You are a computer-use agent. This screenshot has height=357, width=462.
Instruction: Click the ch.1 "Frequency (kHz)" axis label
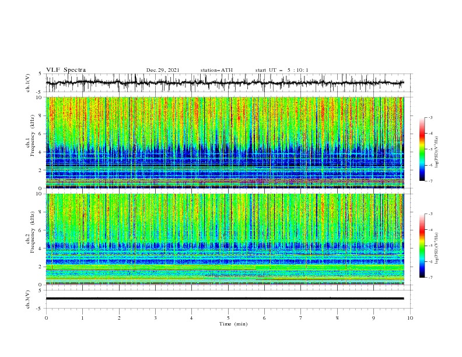tap(33, 136)
